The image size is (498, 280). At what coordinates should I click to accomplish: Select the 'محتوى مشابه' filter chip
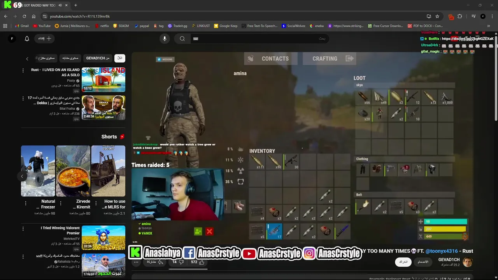[x=70, y=58]
